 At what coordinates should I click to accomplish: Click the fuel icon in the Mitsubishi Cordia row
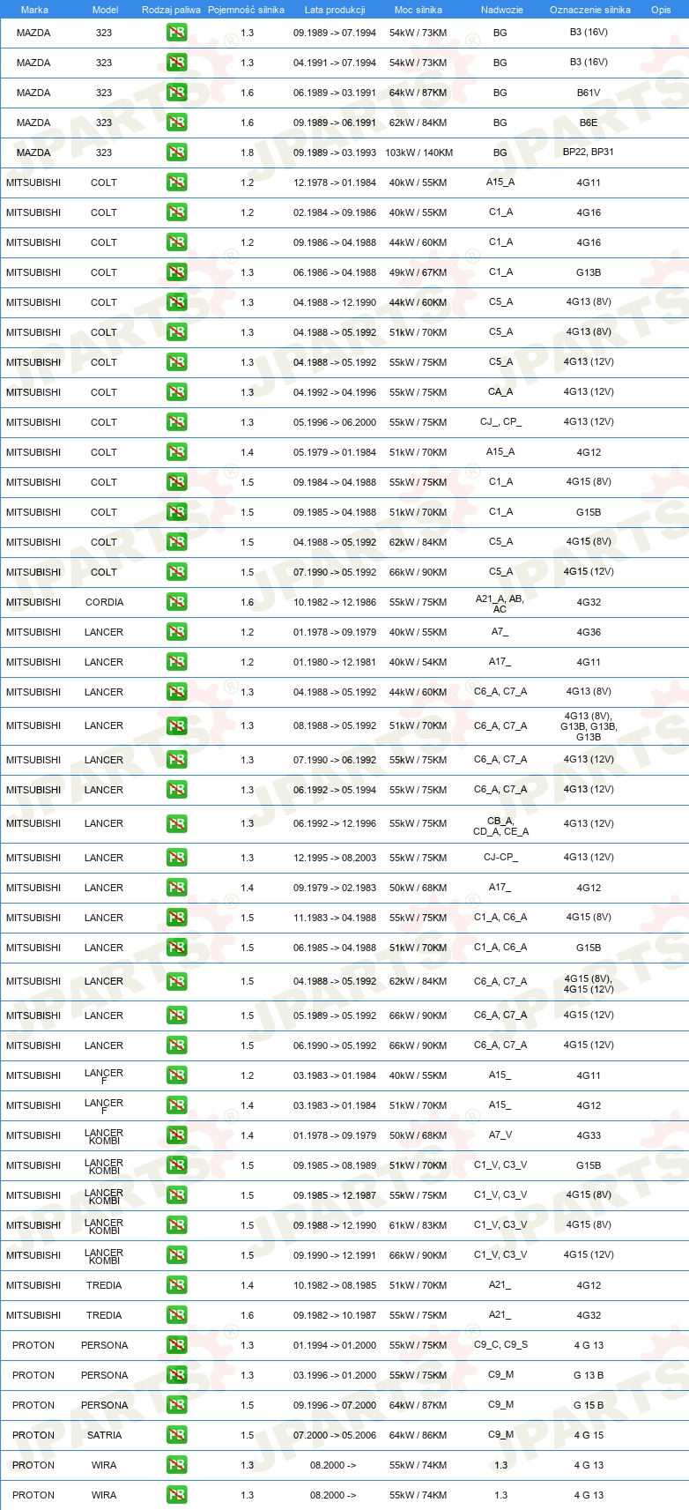click(x=177, y=602)
